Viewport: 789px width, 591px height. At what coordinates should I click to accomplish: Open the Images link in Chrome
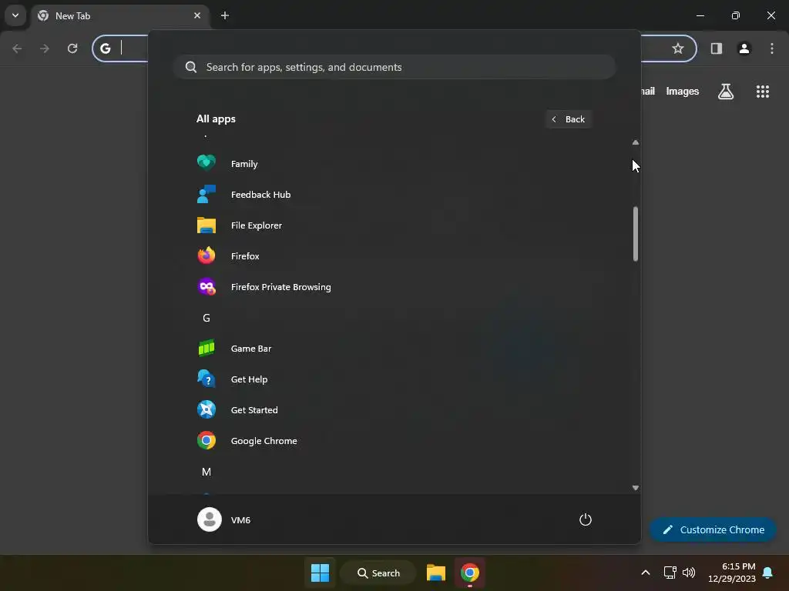click(x=683, y=92)
